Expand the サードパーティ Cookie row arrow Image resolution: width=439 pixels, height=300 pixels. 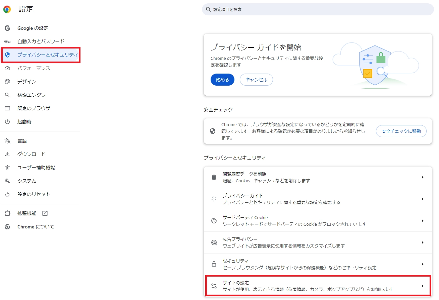pyautogui.click(x=423, y=221)
